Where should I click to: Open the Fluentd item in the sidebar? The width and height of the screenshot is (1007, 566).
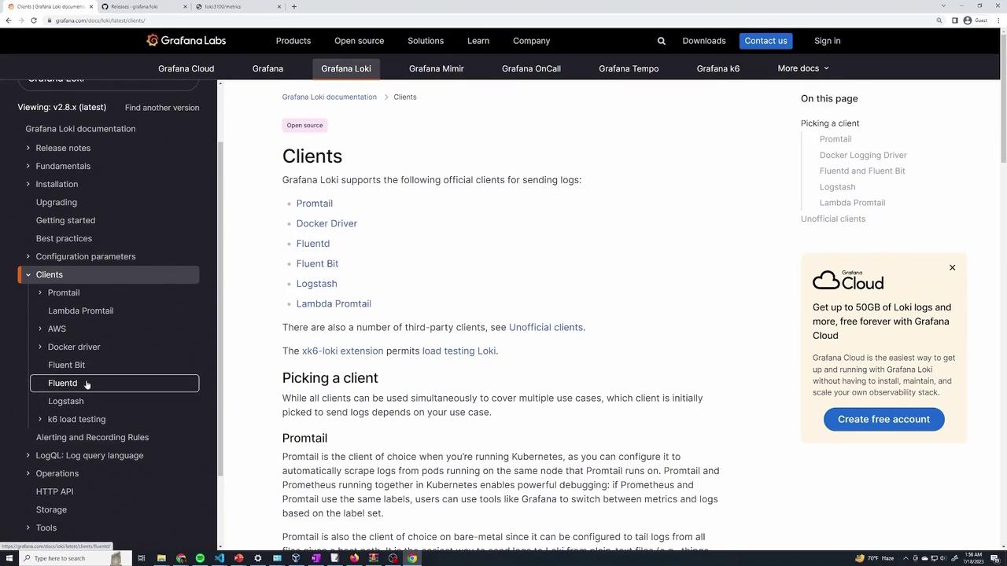pos(115,384)
